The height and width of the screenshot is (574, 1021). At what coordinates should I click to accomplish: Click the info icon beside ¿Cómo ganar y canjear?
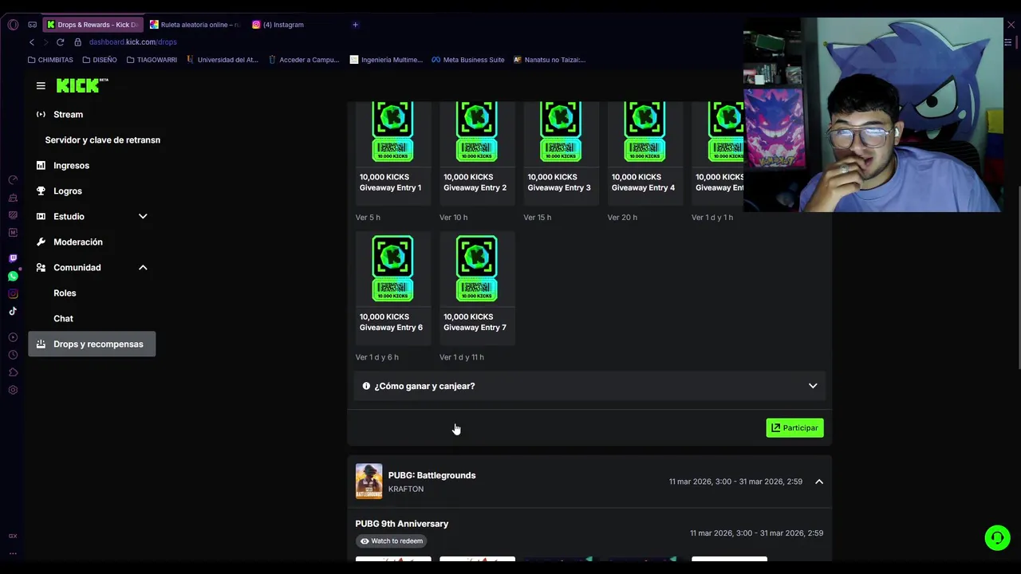pos(366,386)
